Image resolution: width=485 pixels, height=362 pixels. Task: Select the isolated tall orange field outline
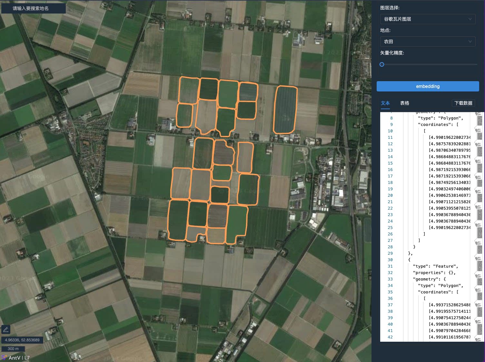tap(285, 110)
